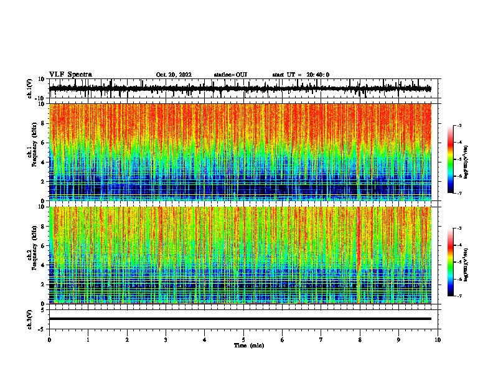Click the 'start UT = 20:40:0' label

pos(301,75)
